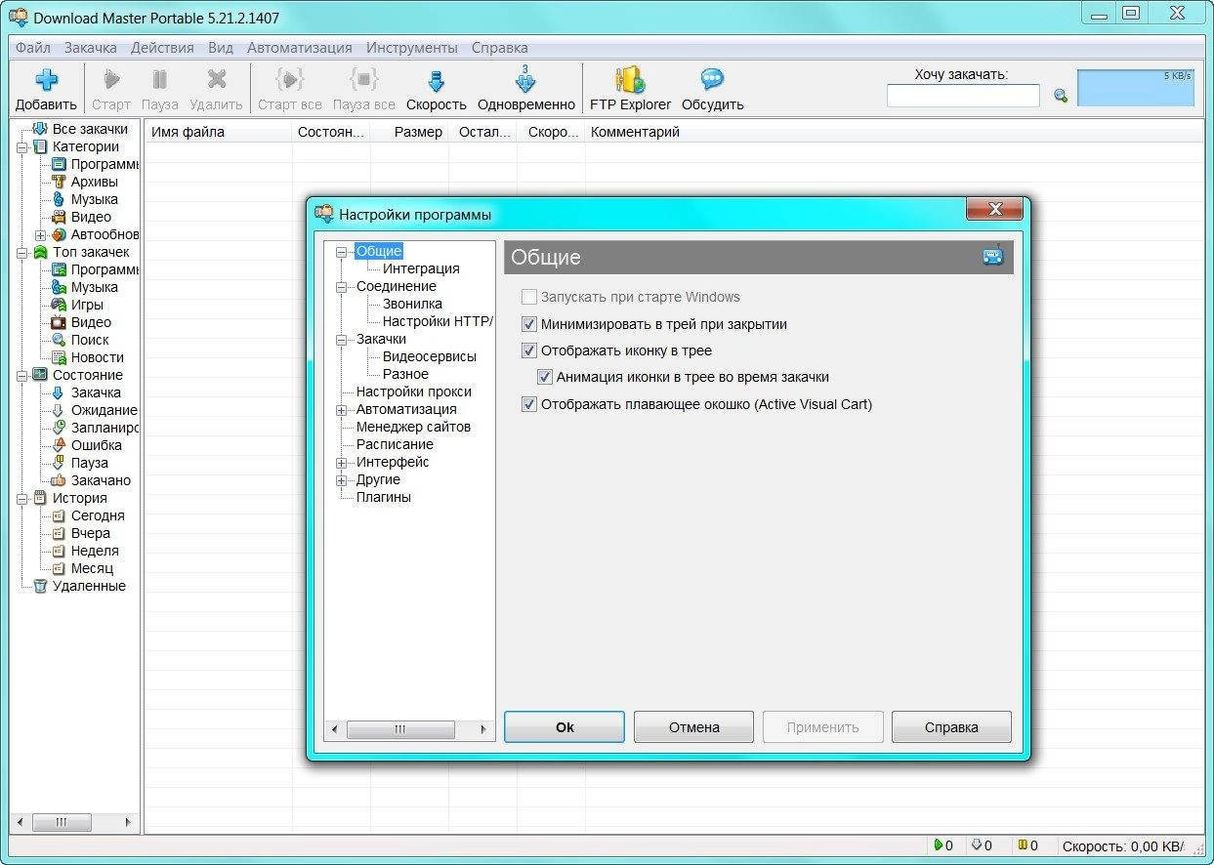Image resolution: width=1214 pixels, height=865 pixels.
Task: Click the Добавить (Add download) toolbar icon
Action: coord(46,80)
